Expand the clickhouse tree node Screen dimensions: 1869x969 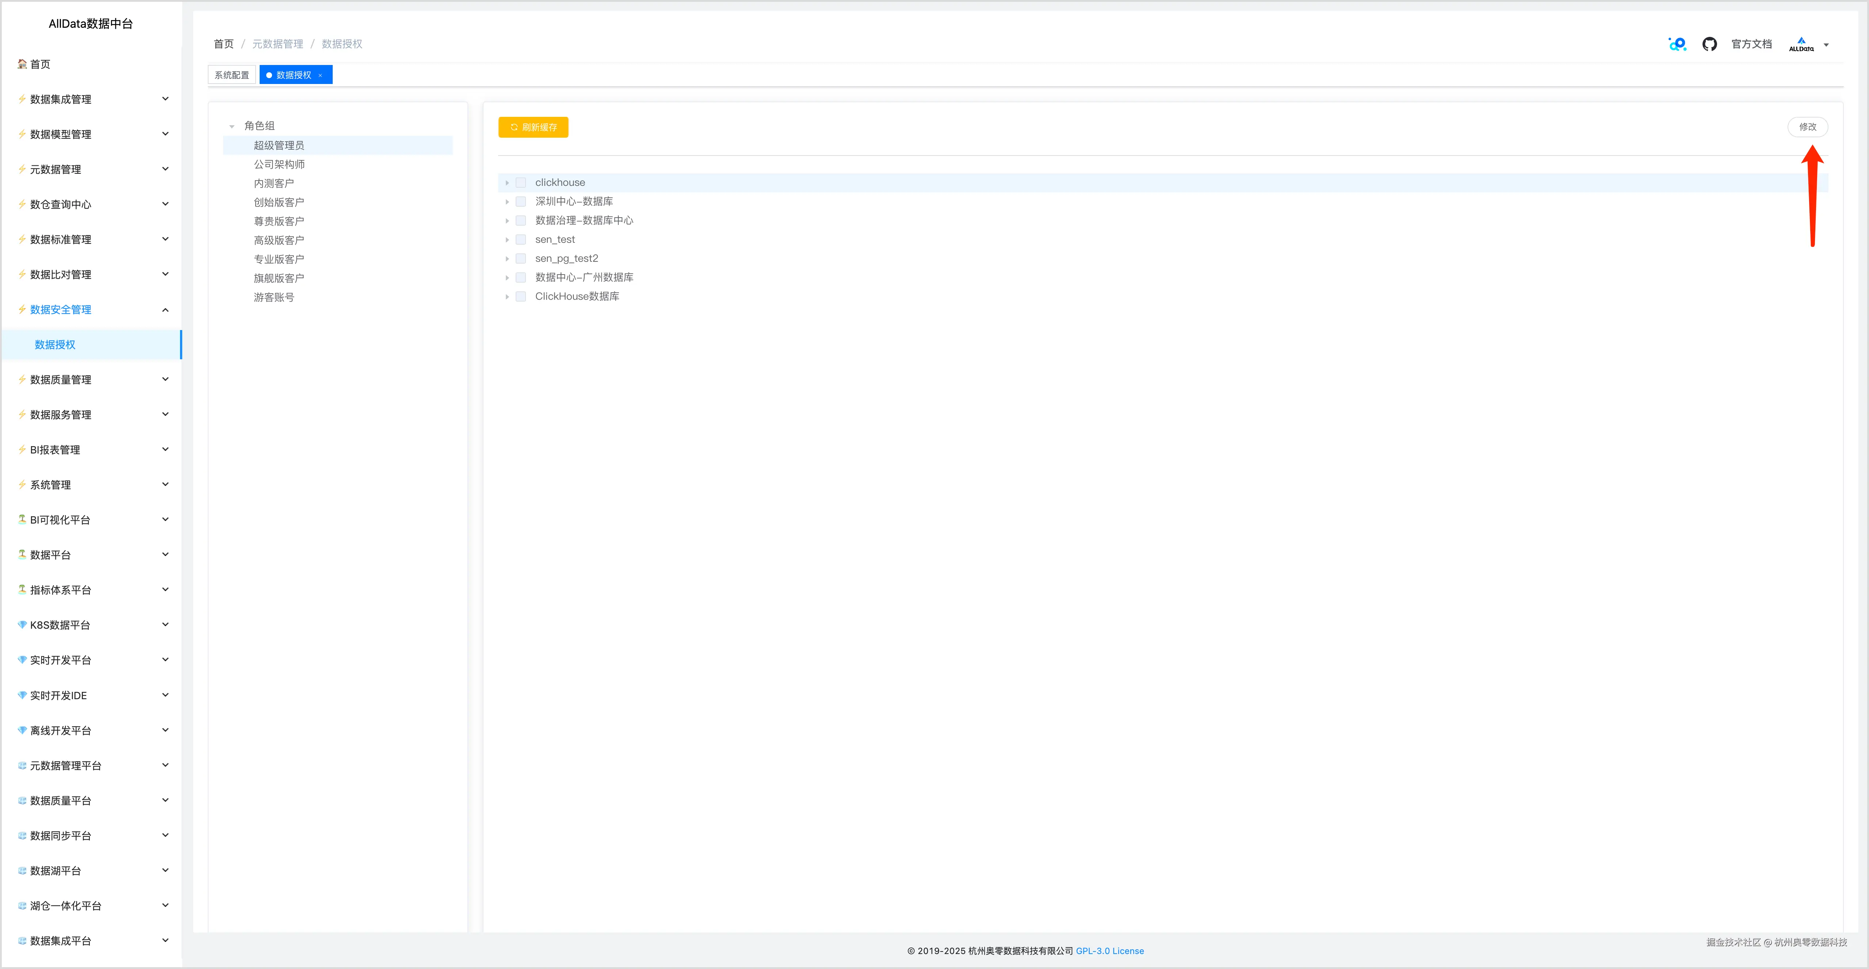(507, 183)
